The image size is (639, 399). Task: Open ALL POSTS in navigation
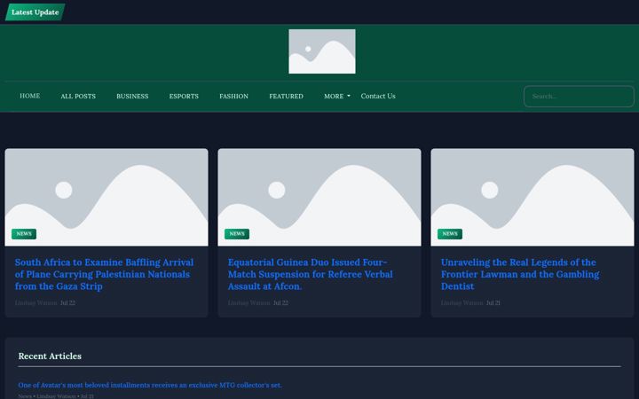pos(78,96)
